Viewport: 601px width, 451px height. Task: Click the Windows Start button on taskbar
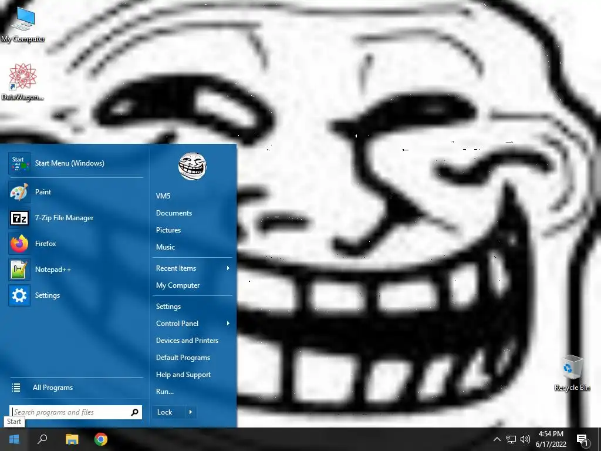click(x=14, y=439)
